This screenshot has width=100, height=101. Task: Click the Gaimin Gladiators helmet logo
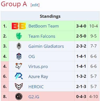tap(19, 46)
